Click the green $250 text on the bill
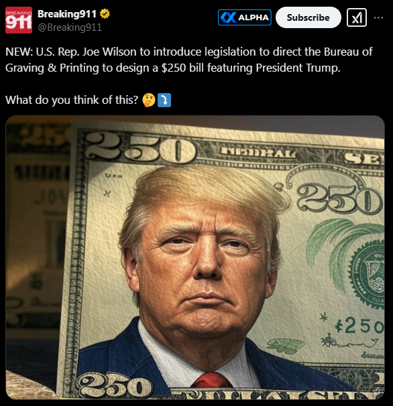 [x=359, y=326]
